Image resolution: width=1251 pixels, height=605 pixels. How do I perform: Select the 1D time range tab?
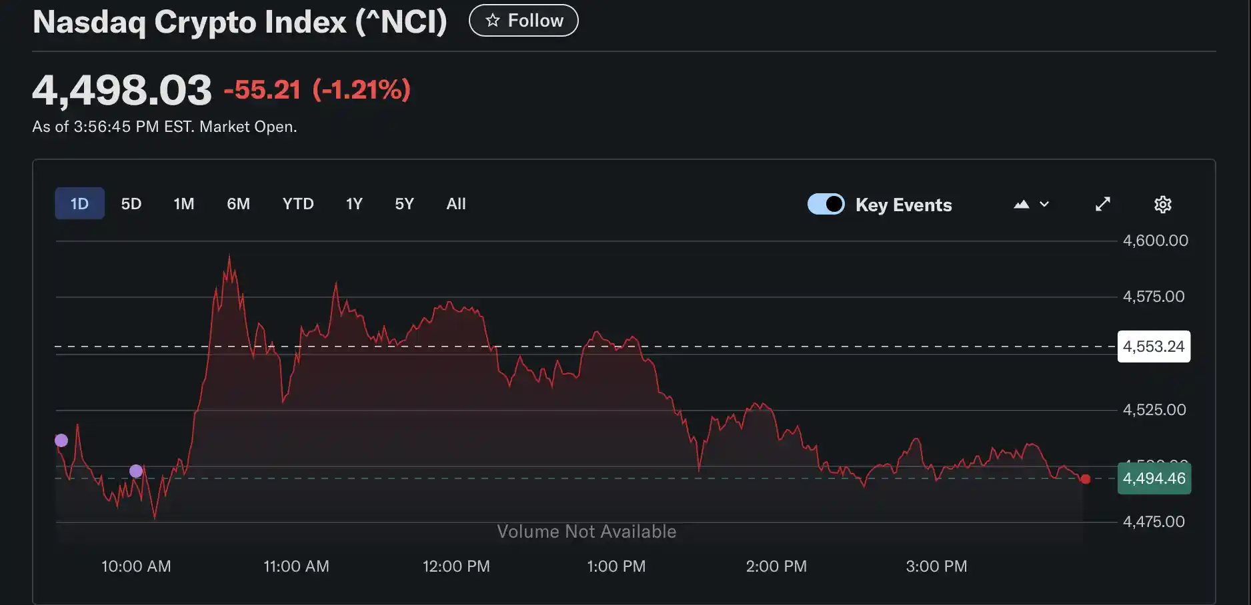point(79,204)
